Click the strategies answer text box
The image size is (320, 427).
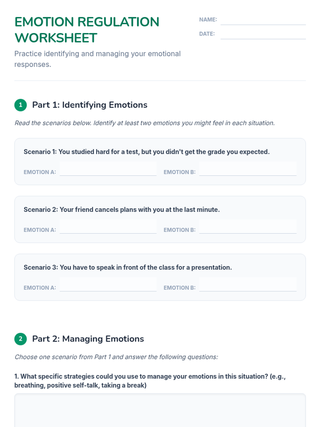[x=160, y=410]
